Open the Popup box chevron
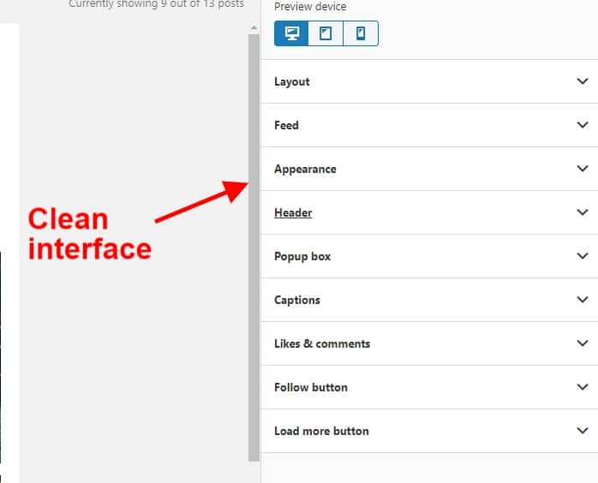The height and width of the screenshot is (483, 598). coord(583,256)
